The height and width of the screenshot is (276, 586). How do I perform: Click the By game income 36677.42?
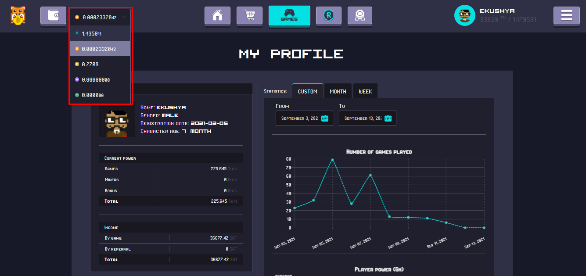tap(219, 238)
